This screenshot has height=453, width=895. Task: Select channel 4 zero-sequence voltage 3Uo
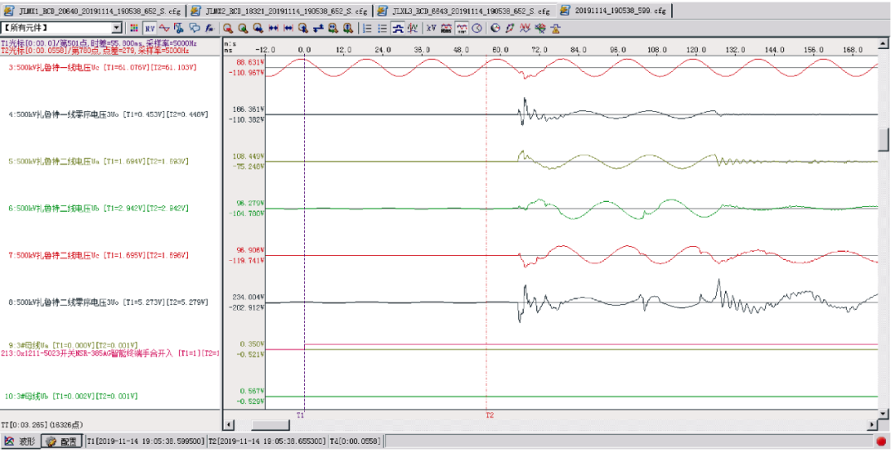tap(109, 114)
